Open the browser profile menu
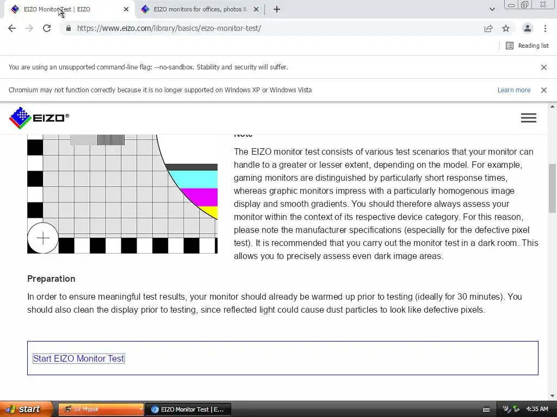This screenshot has width=557, height=417. click(x=528, y=28)
